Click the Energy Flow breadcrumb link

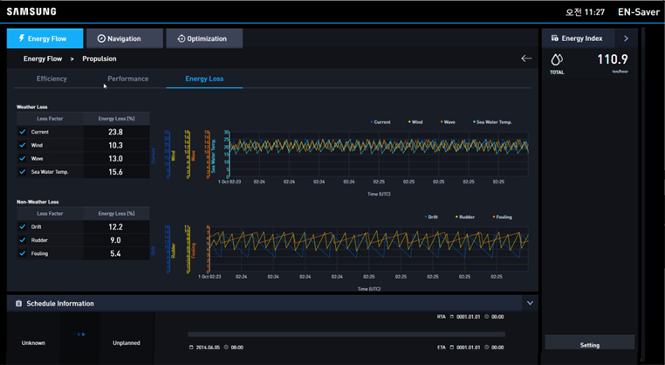[43, 59]
